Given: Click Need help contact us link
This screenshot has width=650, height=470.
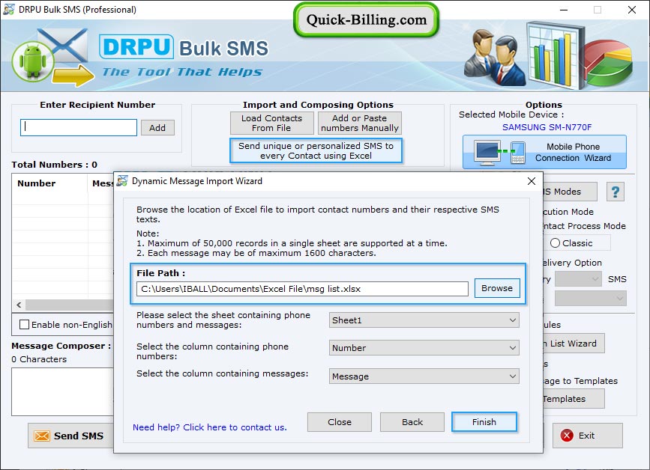Looking at the screenshot, I should [210, 427].
